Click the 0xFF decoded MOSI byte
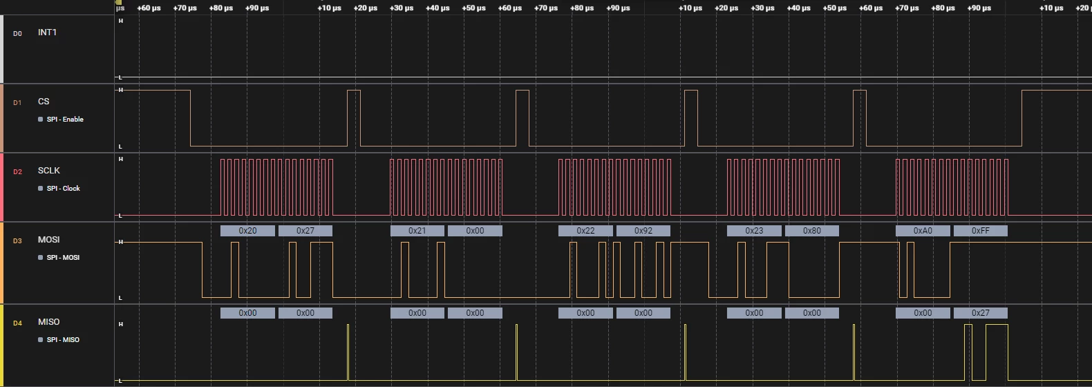Viewport: 1092px width, 387px height. 981,231
